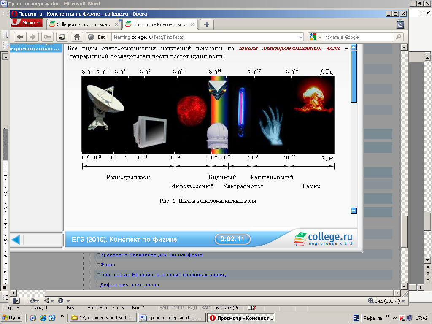The height and width of the screenshot is (324, 432).
Task: Click Kaspersky tray icon
Action: pyautogui.click(x=402, y=318)
